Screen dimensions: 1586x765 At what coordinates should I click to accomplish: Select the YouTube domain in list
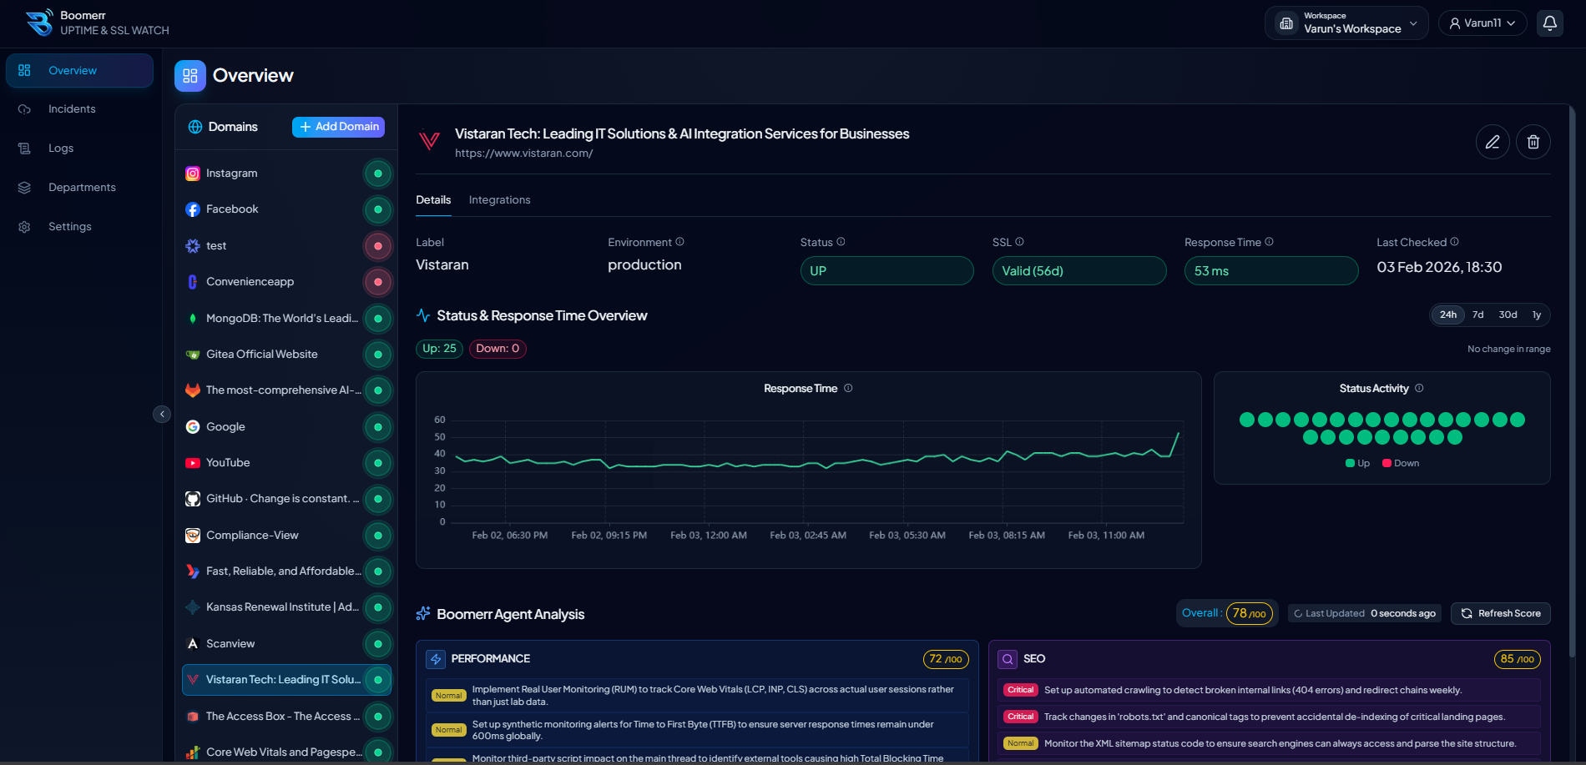tap(228, 463)
